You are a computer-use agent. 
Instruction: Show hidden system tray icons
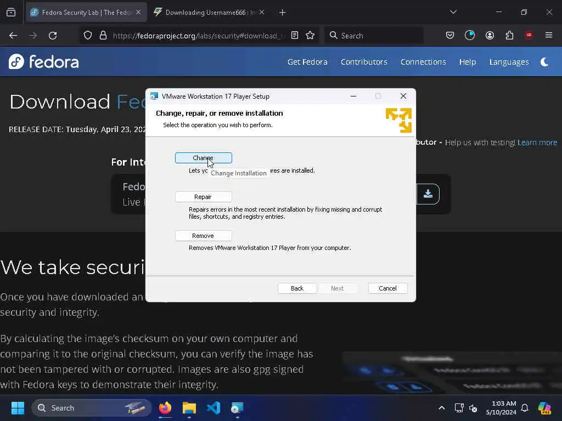pos(442,408)
